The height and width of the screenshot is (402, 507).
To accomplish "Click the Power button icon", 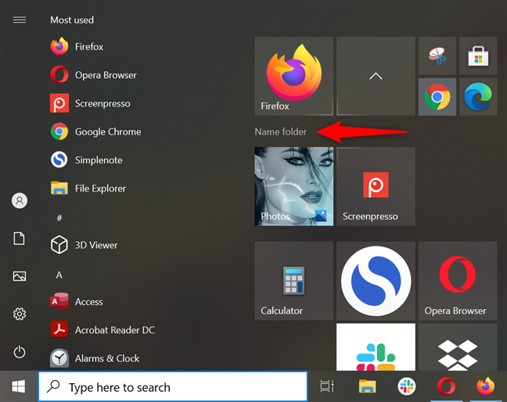I will [x=20, y=352].
